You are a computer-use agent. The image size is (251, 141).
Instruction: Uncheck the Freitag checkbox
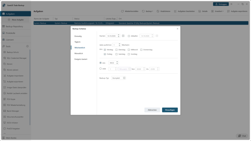(105, 54)
